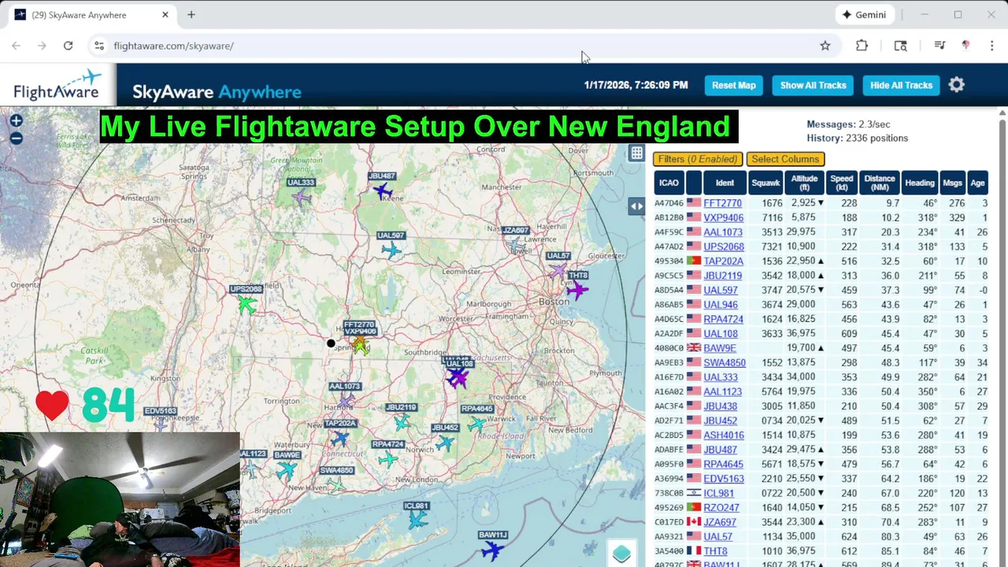Select the ICL981 plane on the map

tap(417, 520)
